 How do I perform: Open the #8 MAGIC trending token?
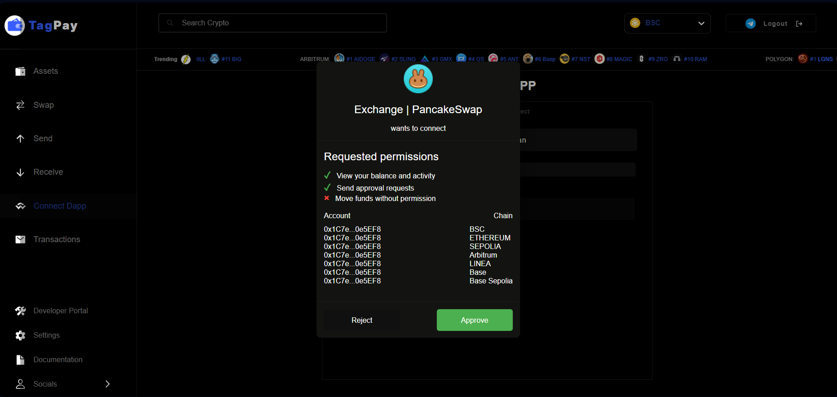pyautogui.click(x=619, y=59)
